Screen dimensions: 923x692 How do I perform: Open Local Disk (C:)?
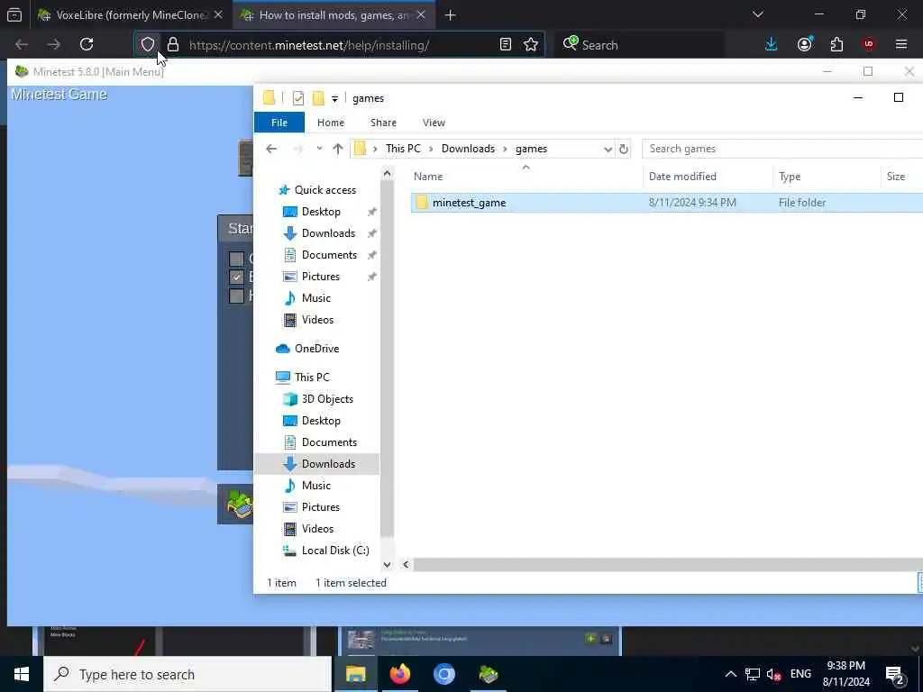tap(335, 551)
